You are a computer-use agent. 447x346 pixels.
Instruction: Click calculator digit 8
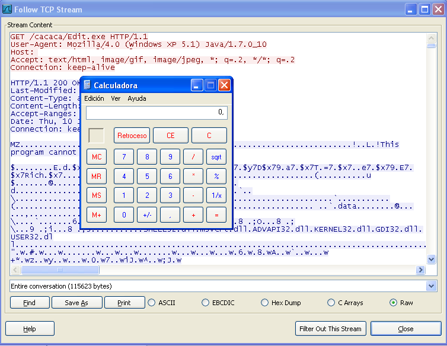tap(147, 157)
